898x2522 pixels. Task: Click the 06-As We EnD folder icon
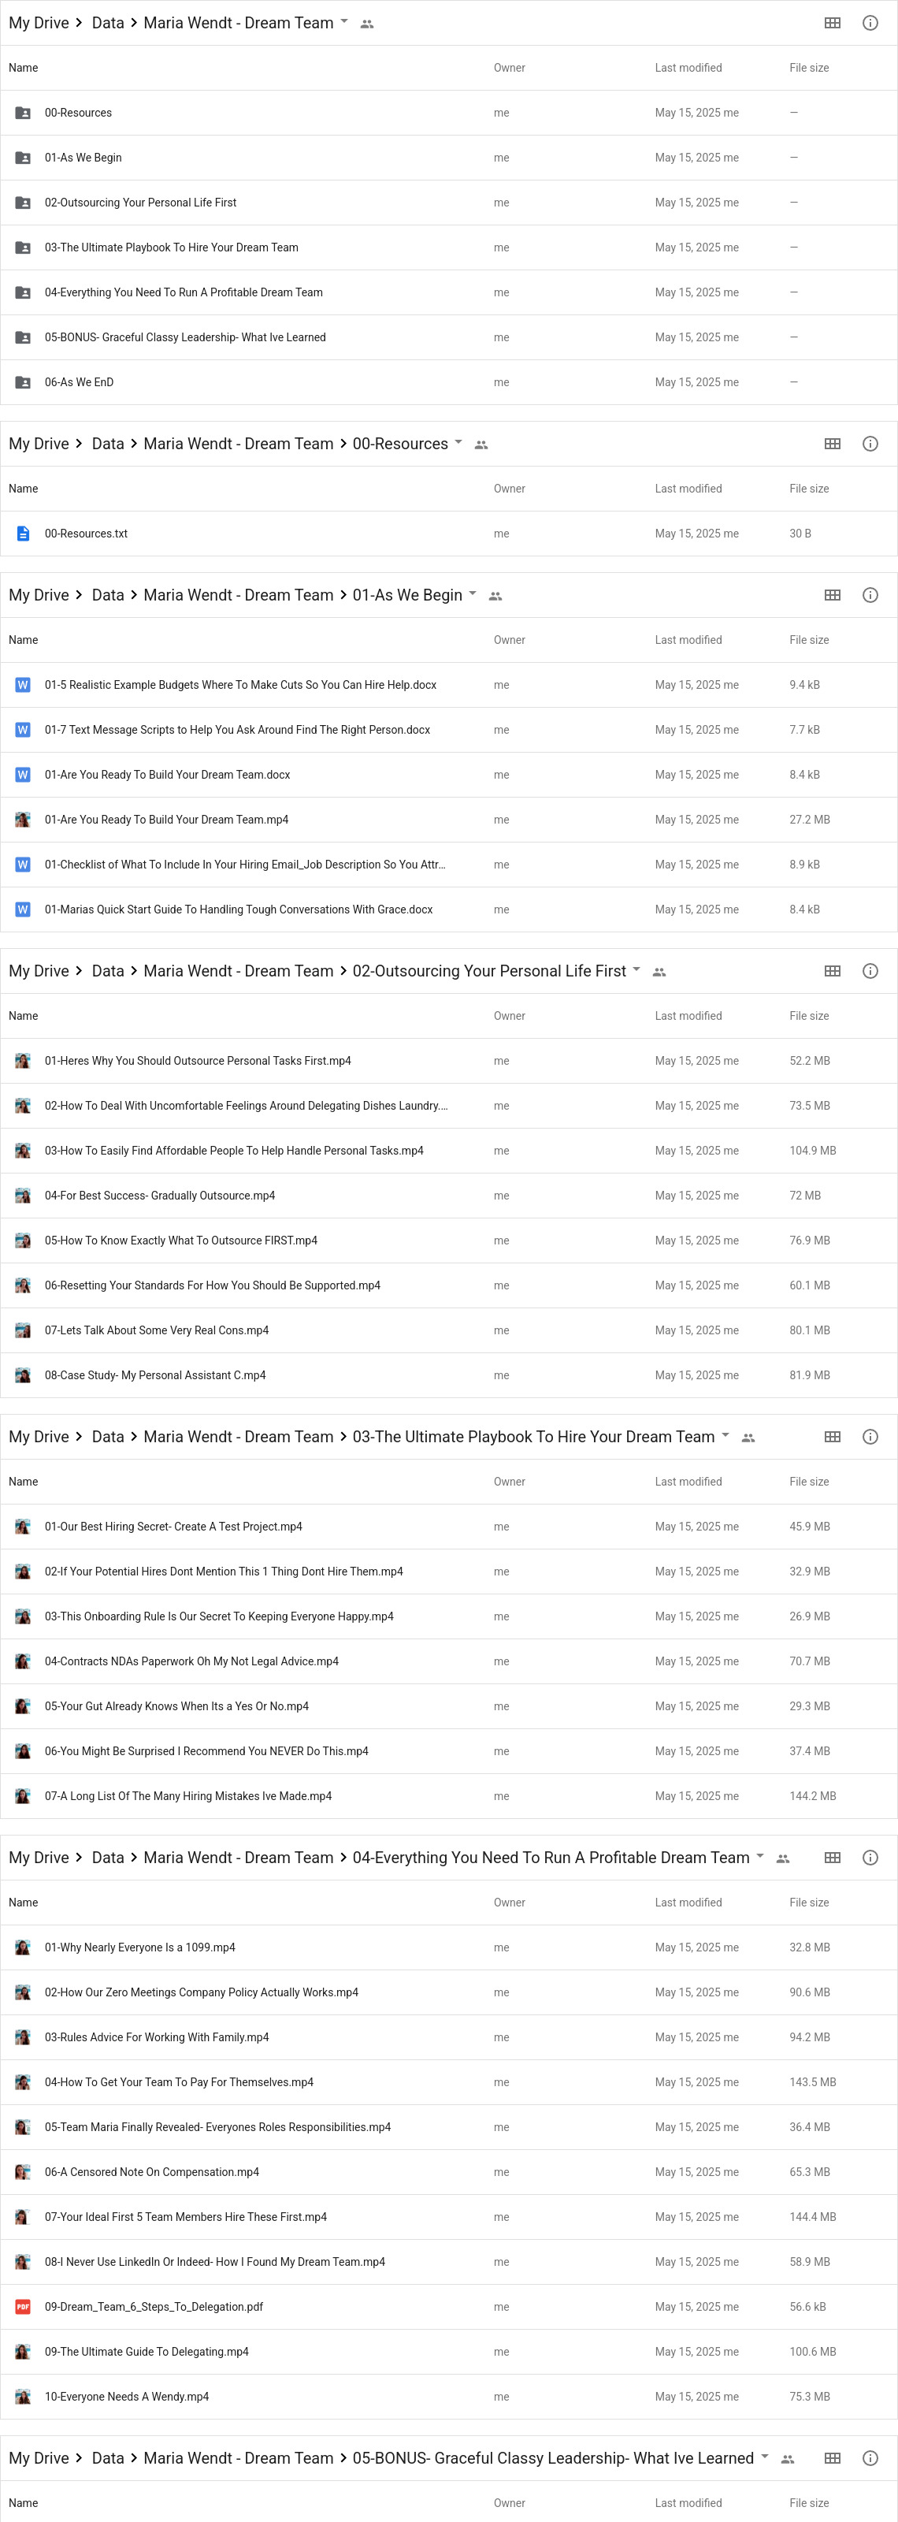[x=23, y=383]
